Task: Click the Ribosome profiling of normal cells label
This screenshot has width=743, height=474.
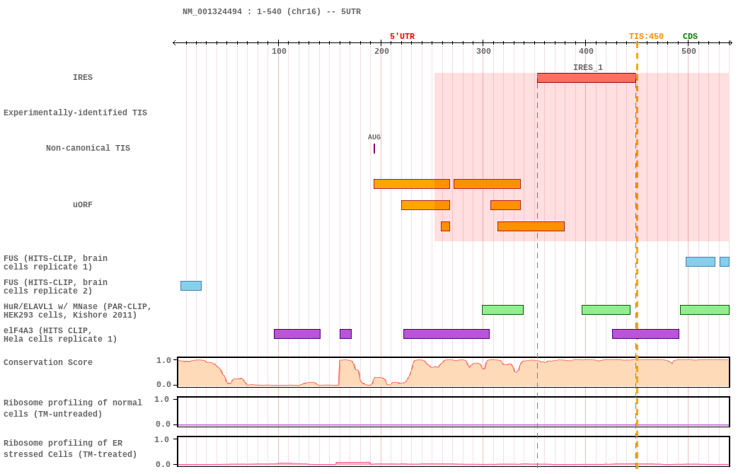Action: tap(72, 408)
